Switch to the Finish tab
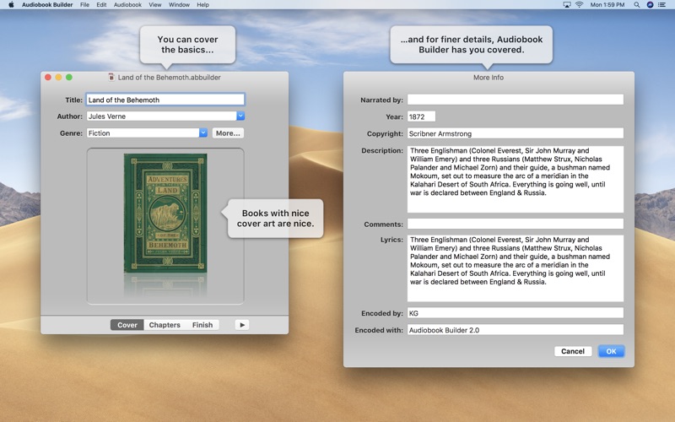Viewport: 675px width, 422px height. click(202, 325)
